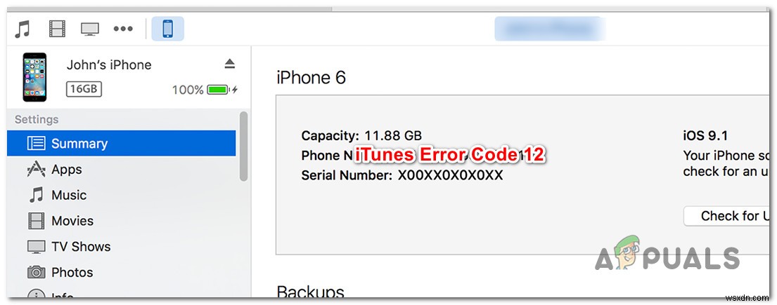This screenshot has width=777, height=305.
Task: Switch to Movies library film icon
Action: coord(57,29)
